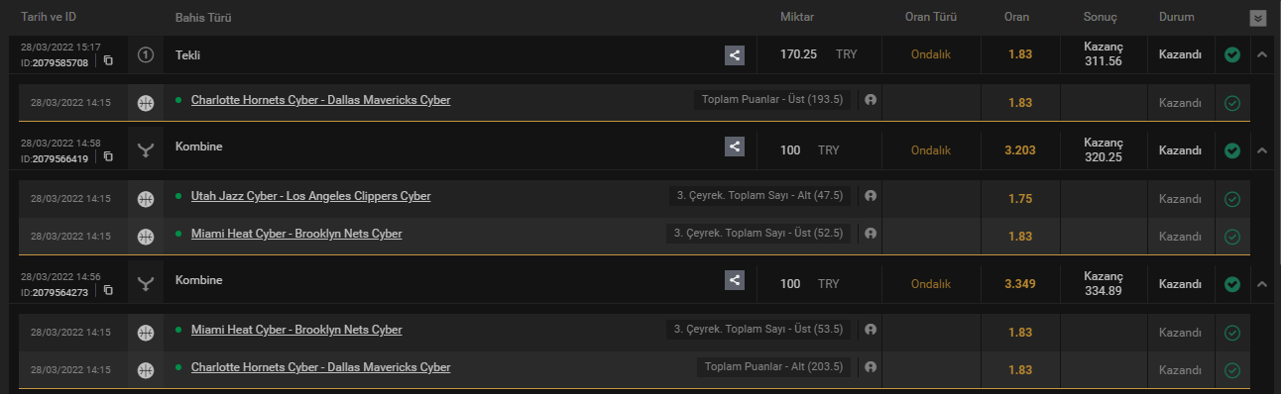
Task: Click green check beside Kazanç 311.56
Action: [x=1232, y=54]
